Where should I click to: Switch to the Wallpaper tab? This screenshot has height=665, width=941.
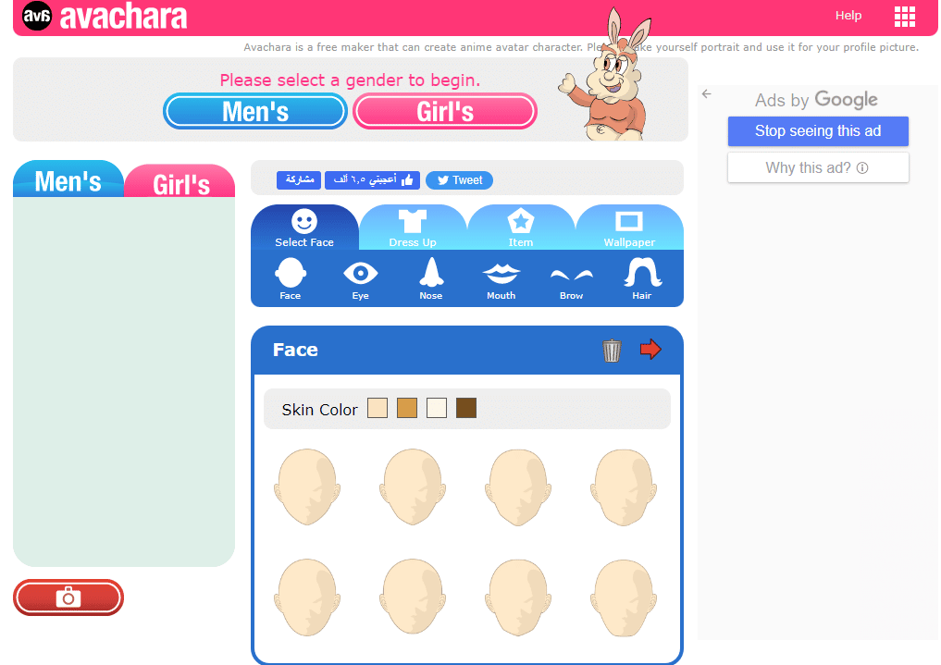[629, 228]
